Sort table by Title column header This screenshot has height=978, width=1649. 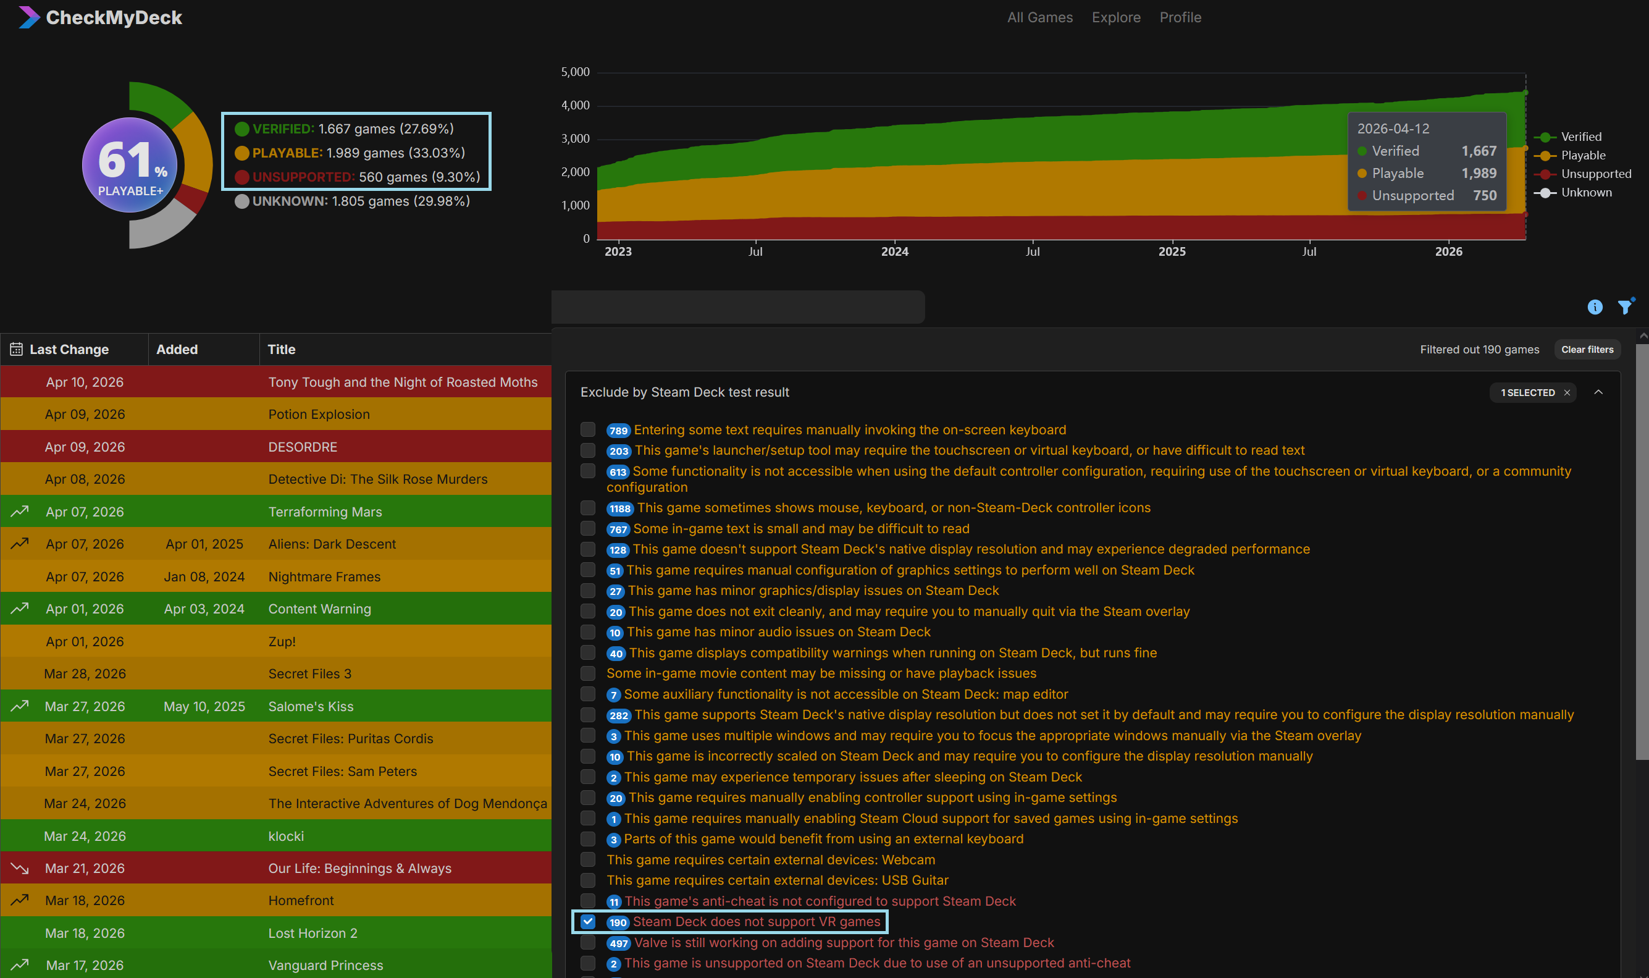coord(281,349)
